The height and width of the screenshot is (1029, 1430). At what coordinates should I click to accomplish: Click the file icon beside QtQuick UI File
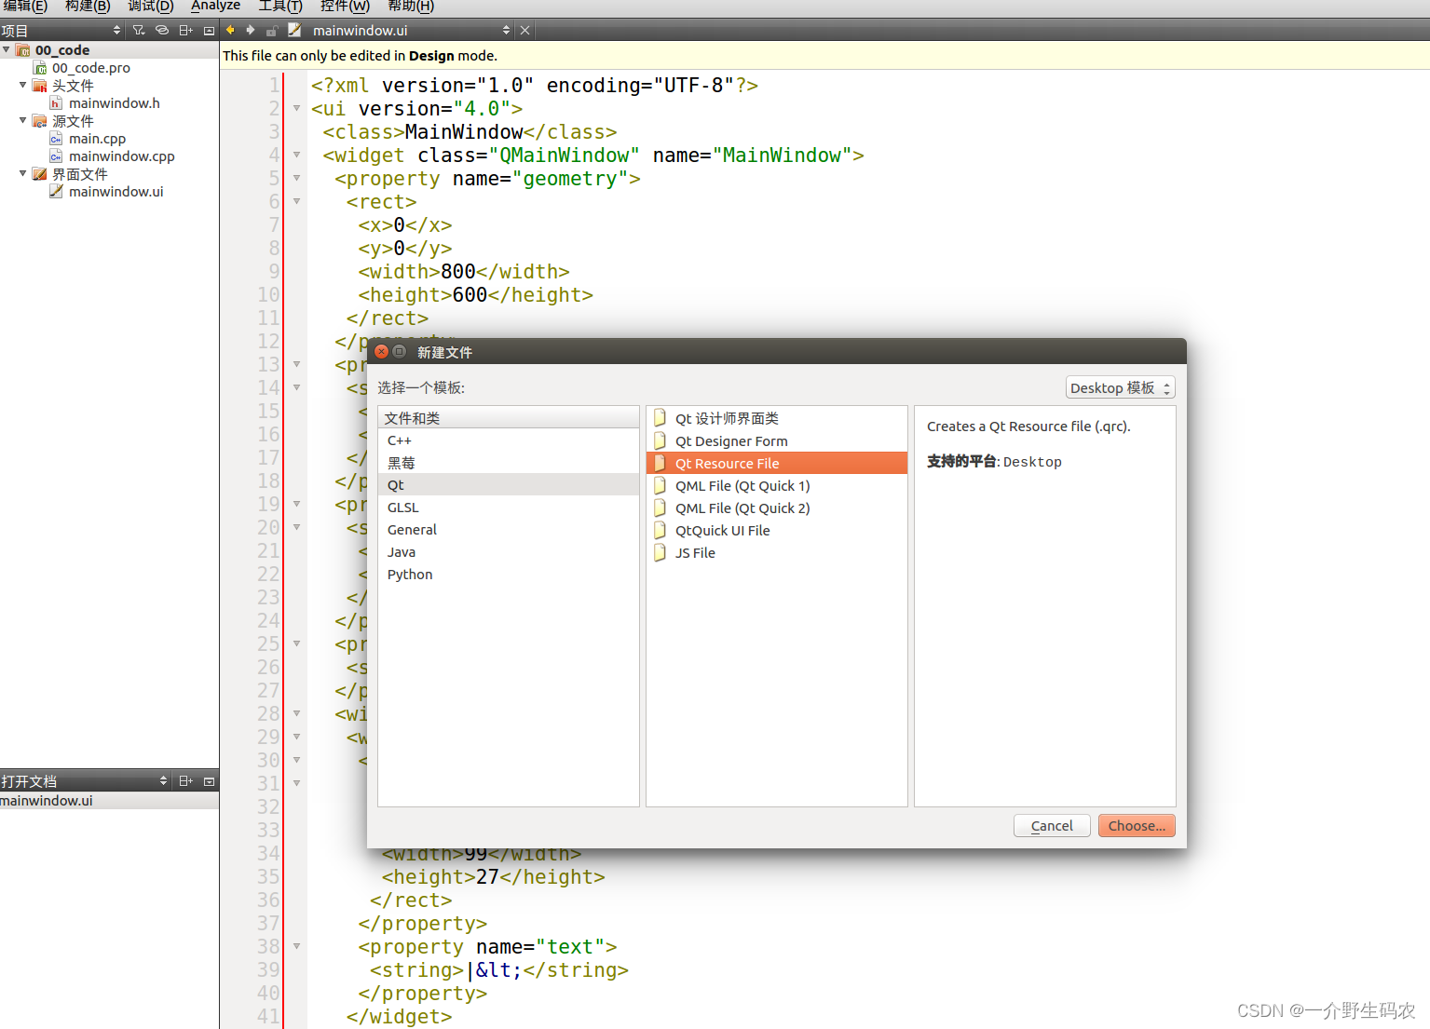(x=660, y=530)
